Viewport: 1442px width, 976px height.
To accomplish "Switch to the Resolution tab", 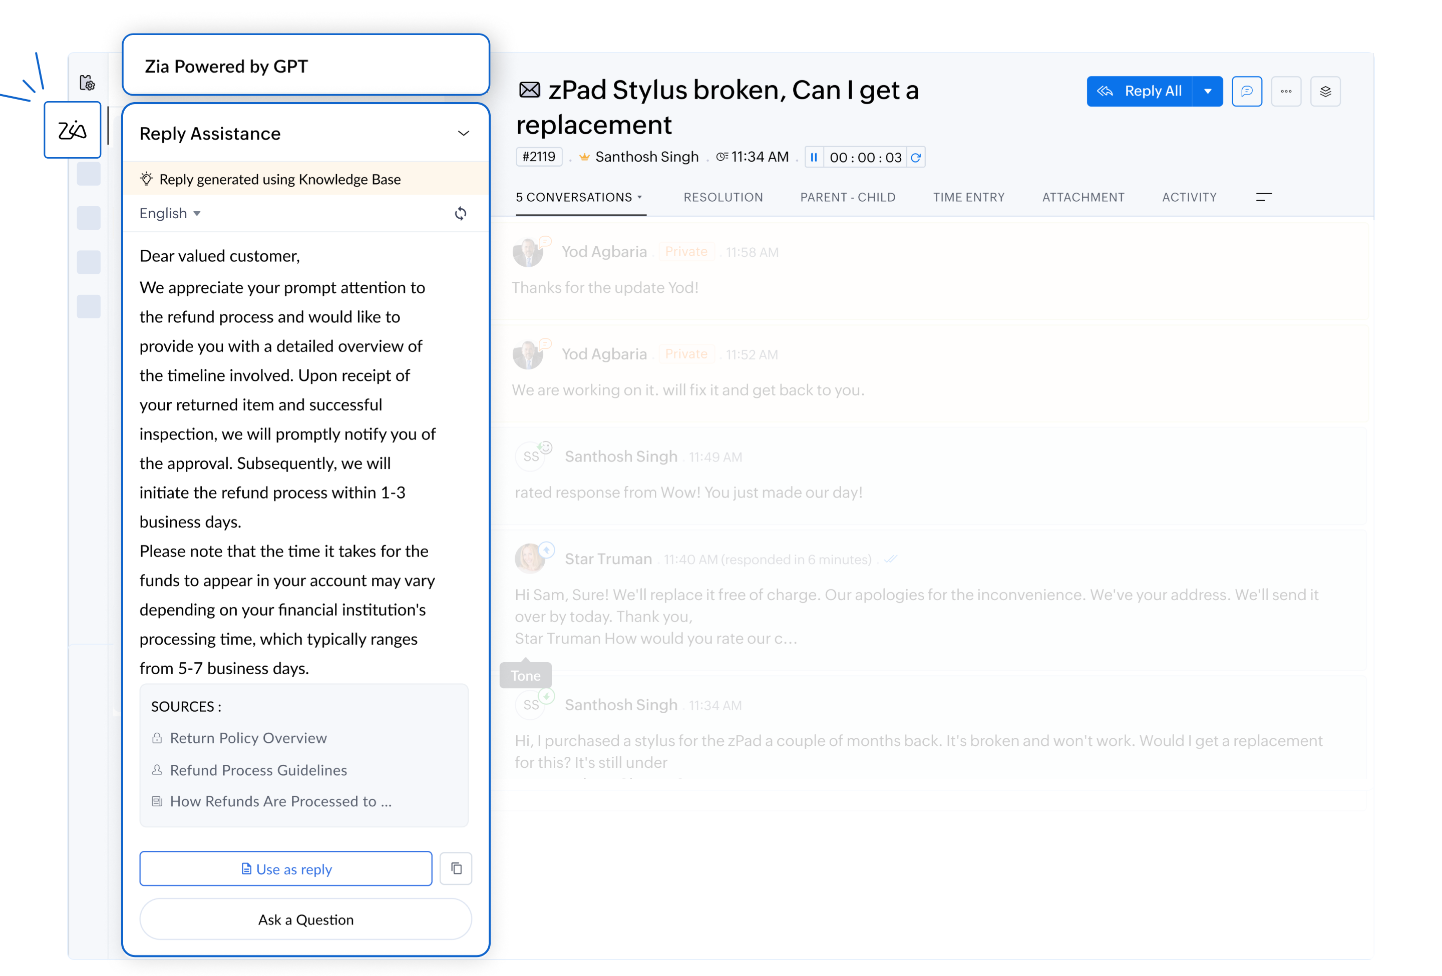I will (x=723, y=197).
